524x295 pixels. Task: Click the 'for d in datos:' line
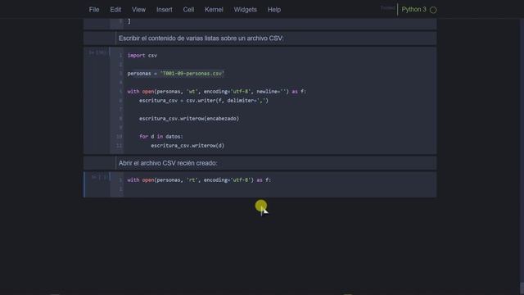pos(161,137)
